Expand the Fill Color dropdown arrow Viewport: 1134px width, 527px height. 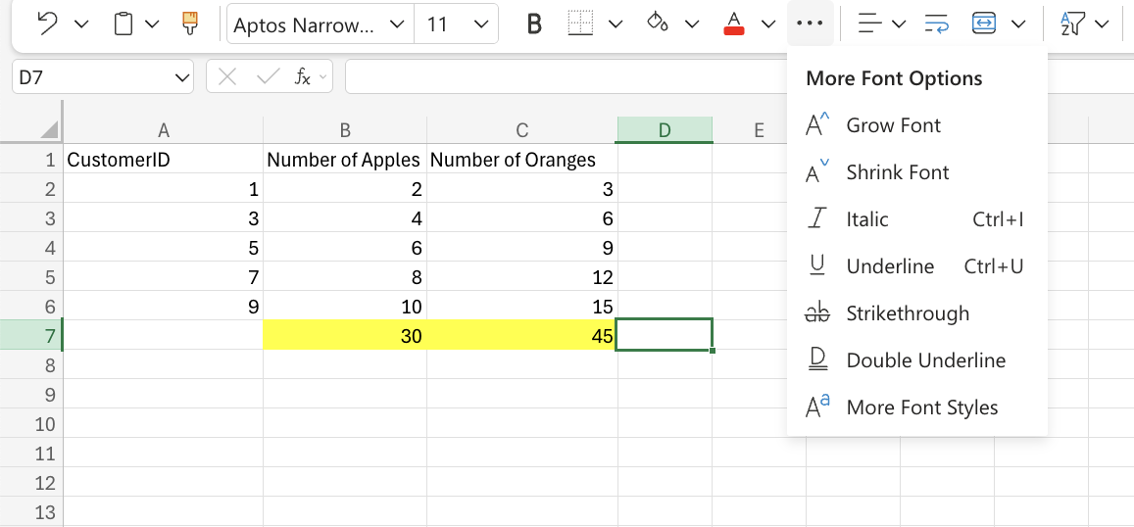coord(692,24)
